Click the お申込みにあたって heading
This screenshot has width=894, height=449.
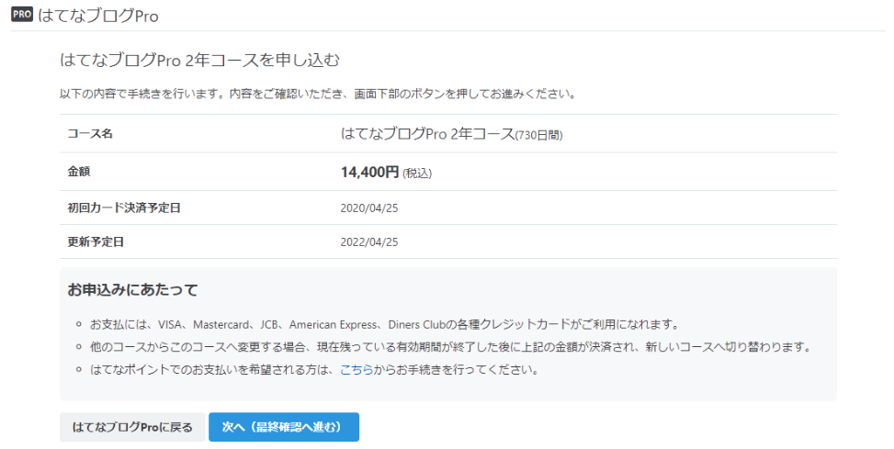pos(132,289)
